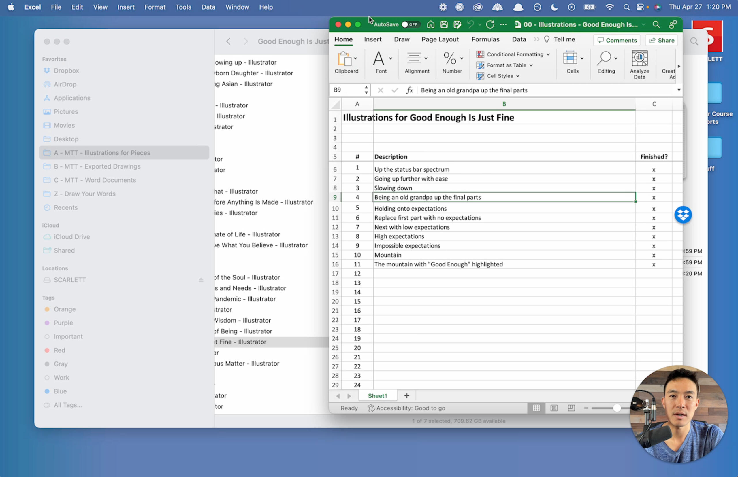Open the Formulas ribbon tab
Screen dimensions: 738x477
pos(485,39)
